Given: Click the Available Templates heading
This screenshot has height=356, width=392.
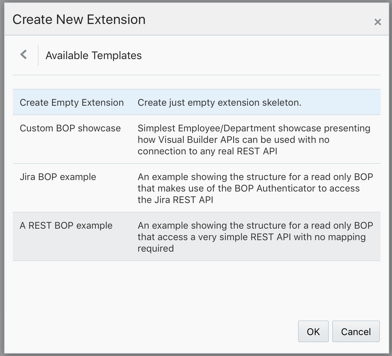Looking at the screenshot, I should (94, 55).
